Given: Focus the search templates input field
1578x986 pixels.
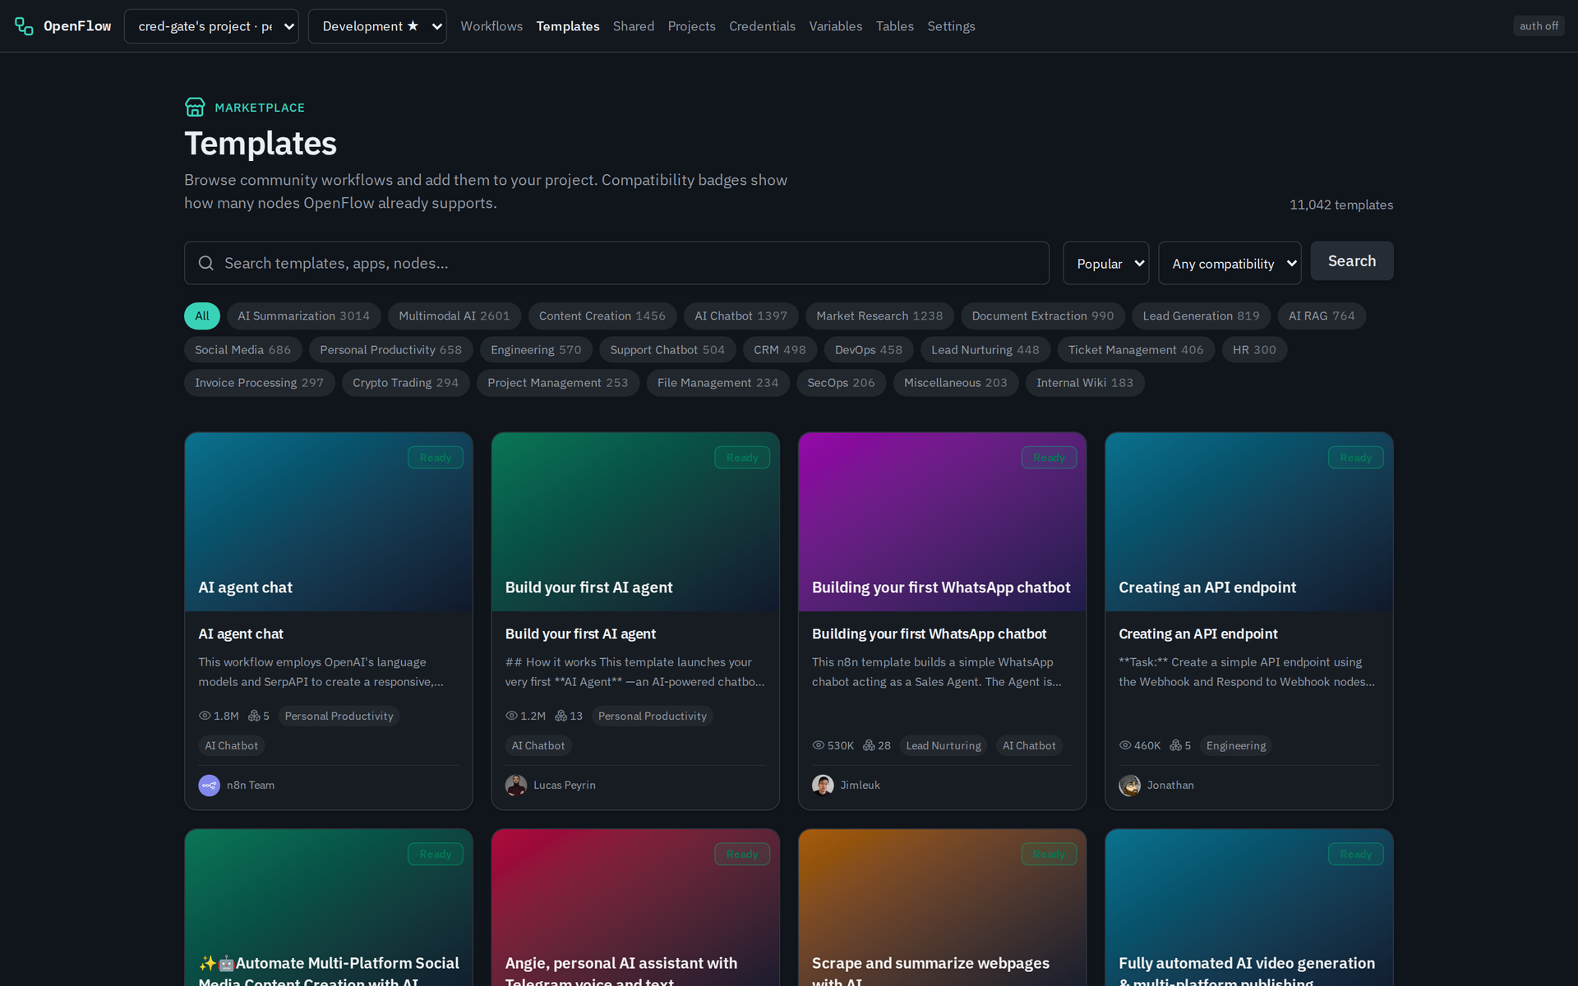Looking at the screenshot, I should (616, 263).
